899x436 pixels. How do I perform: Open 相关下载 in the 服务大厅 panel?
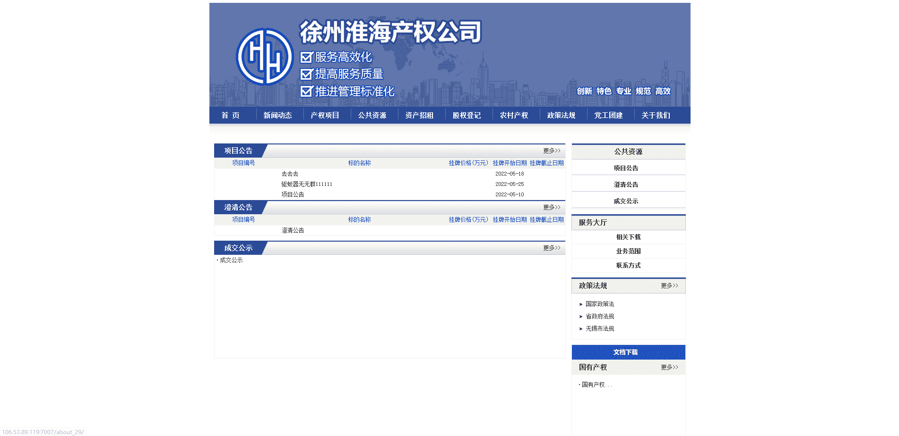(628, 237)
